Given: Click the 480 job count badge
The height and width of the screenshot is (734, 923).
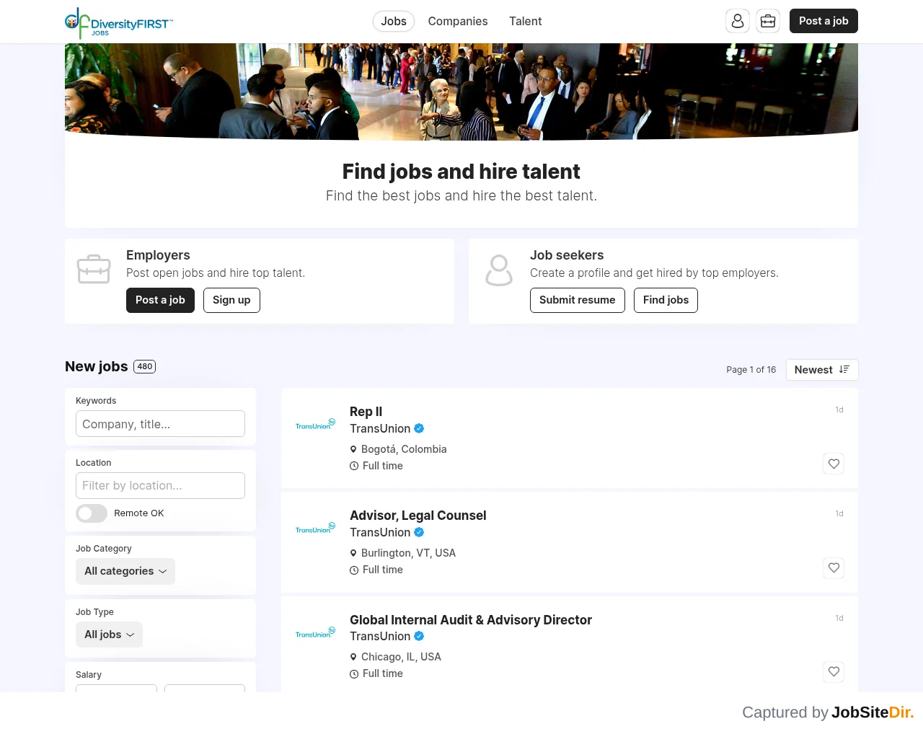Looking at the screenshot, I should click(x=145, y=366).
